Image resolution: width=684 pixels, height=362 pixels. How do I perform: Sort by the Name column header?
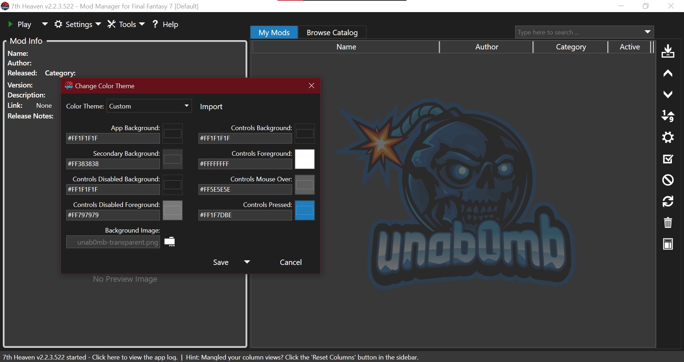346,47
